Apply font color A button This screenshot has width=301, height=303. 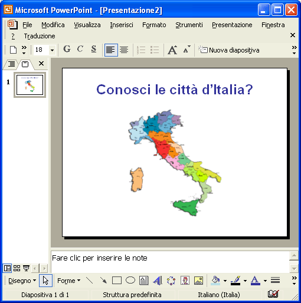click(x=256, y=281)
